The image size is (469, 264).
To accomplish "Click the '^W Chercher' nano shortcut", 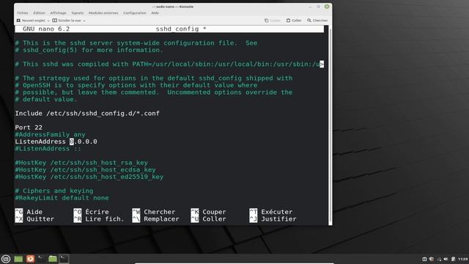I will click(154, 212).
